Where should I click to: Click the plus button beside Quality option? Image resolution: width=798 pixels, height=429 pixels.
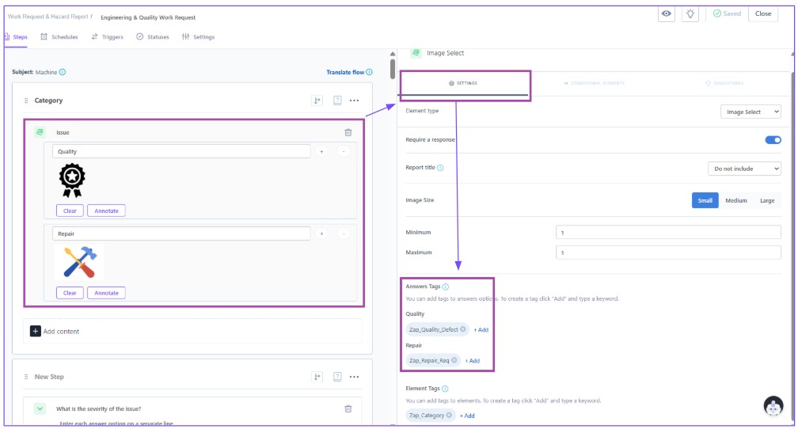click(322, 151)
